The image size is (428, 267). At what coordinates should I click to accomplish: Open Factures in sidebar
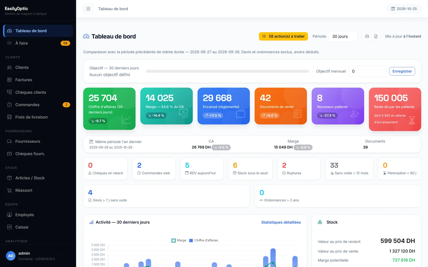(x=38, y=80)
